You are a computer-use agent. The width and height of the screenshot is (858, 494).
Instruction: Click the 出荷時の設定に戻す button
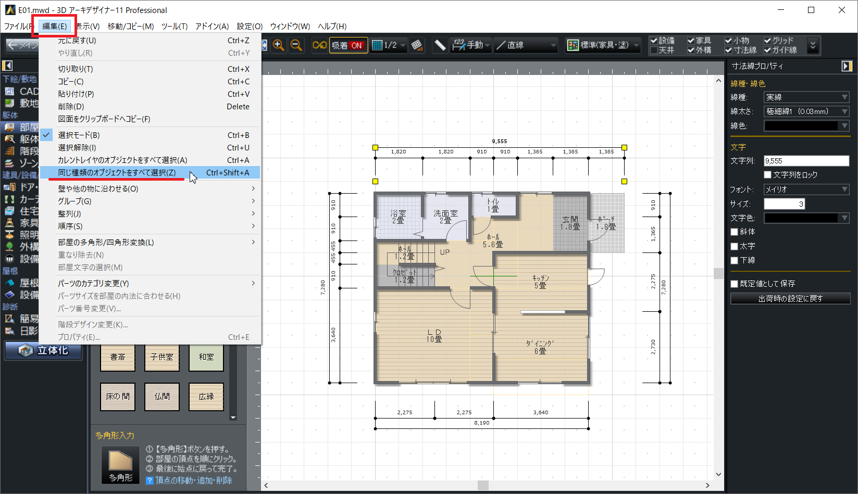790,299
